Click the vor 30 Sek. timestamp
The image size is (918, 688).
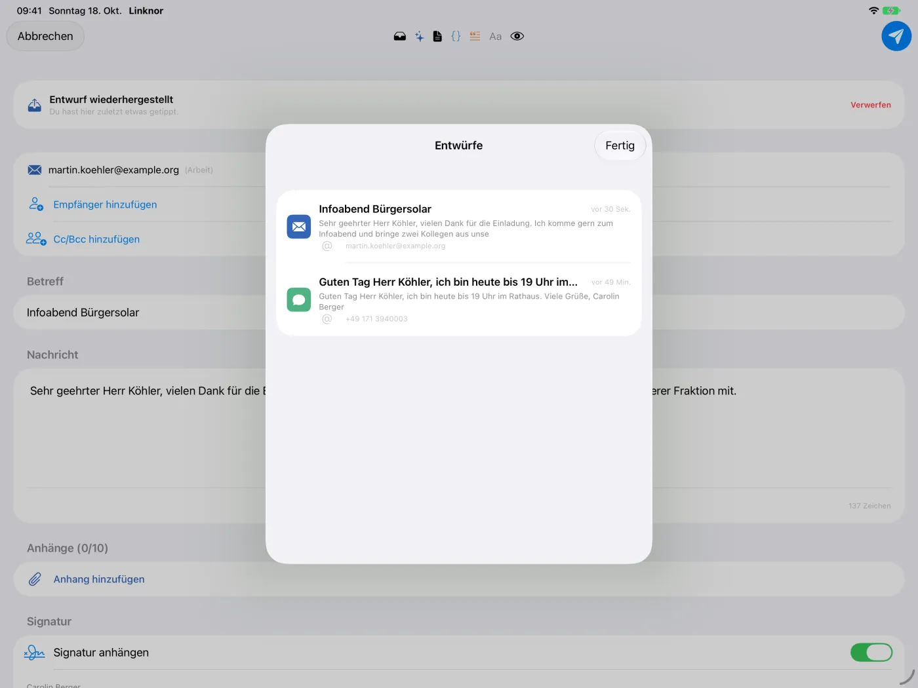coord(610,210)
